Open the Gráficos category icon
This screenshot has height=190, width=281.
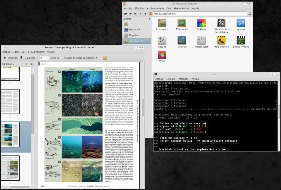tap(202, 23)
